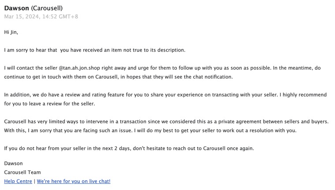Click the sender name Dawson
Viewport: 335px width, 190px height.
point(17,8)
